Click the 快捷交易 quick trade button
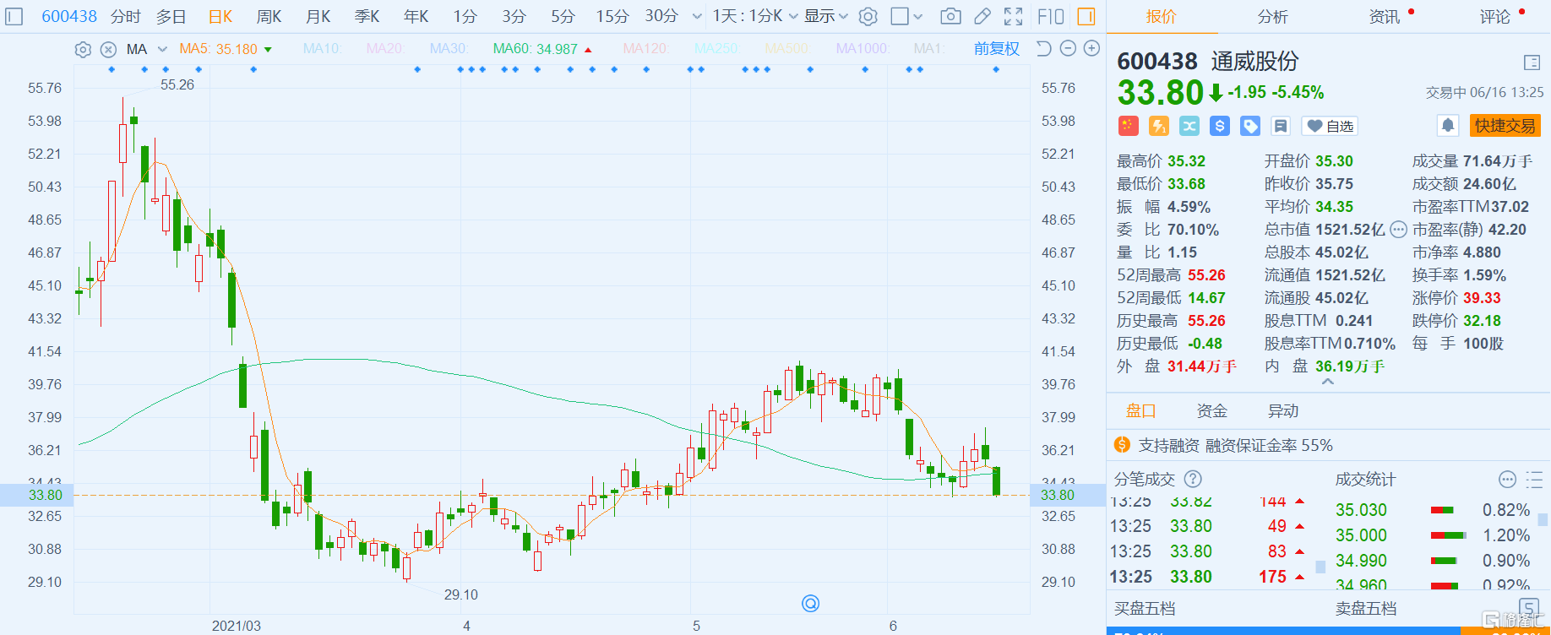This screenshot has height=635, width=1551. pos(1505,126)
